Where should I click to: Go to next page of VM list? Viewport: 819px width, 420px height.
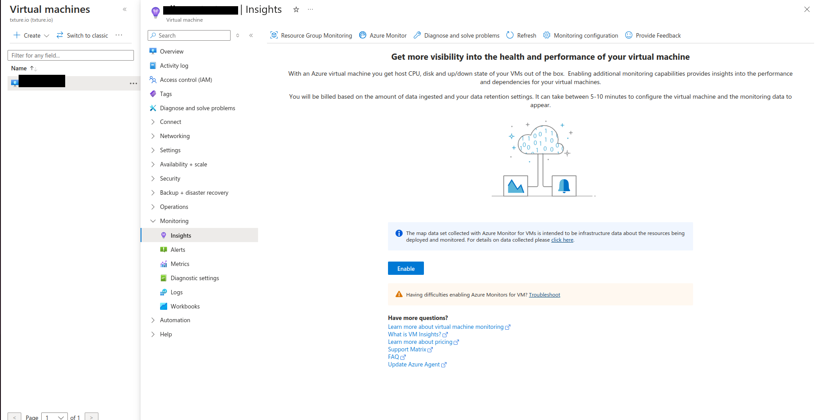pyautogui.click(x=91, y=417)
